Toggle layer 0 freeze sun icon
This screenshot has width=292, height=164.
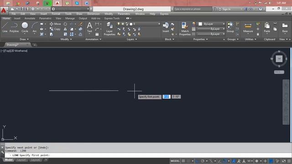click(123, 24)
